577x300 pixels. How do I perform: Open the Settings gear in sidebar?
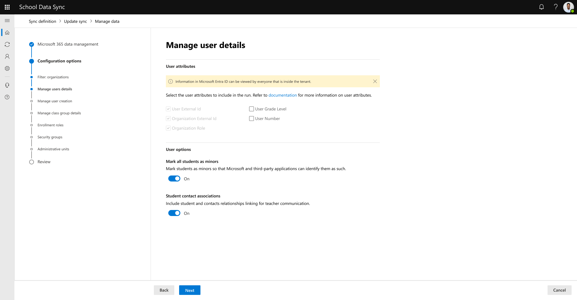coord(7,68)
